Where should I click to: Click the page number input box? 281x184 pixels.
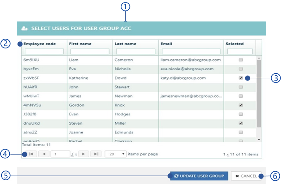pyautogui.click(x=60, y=154)
